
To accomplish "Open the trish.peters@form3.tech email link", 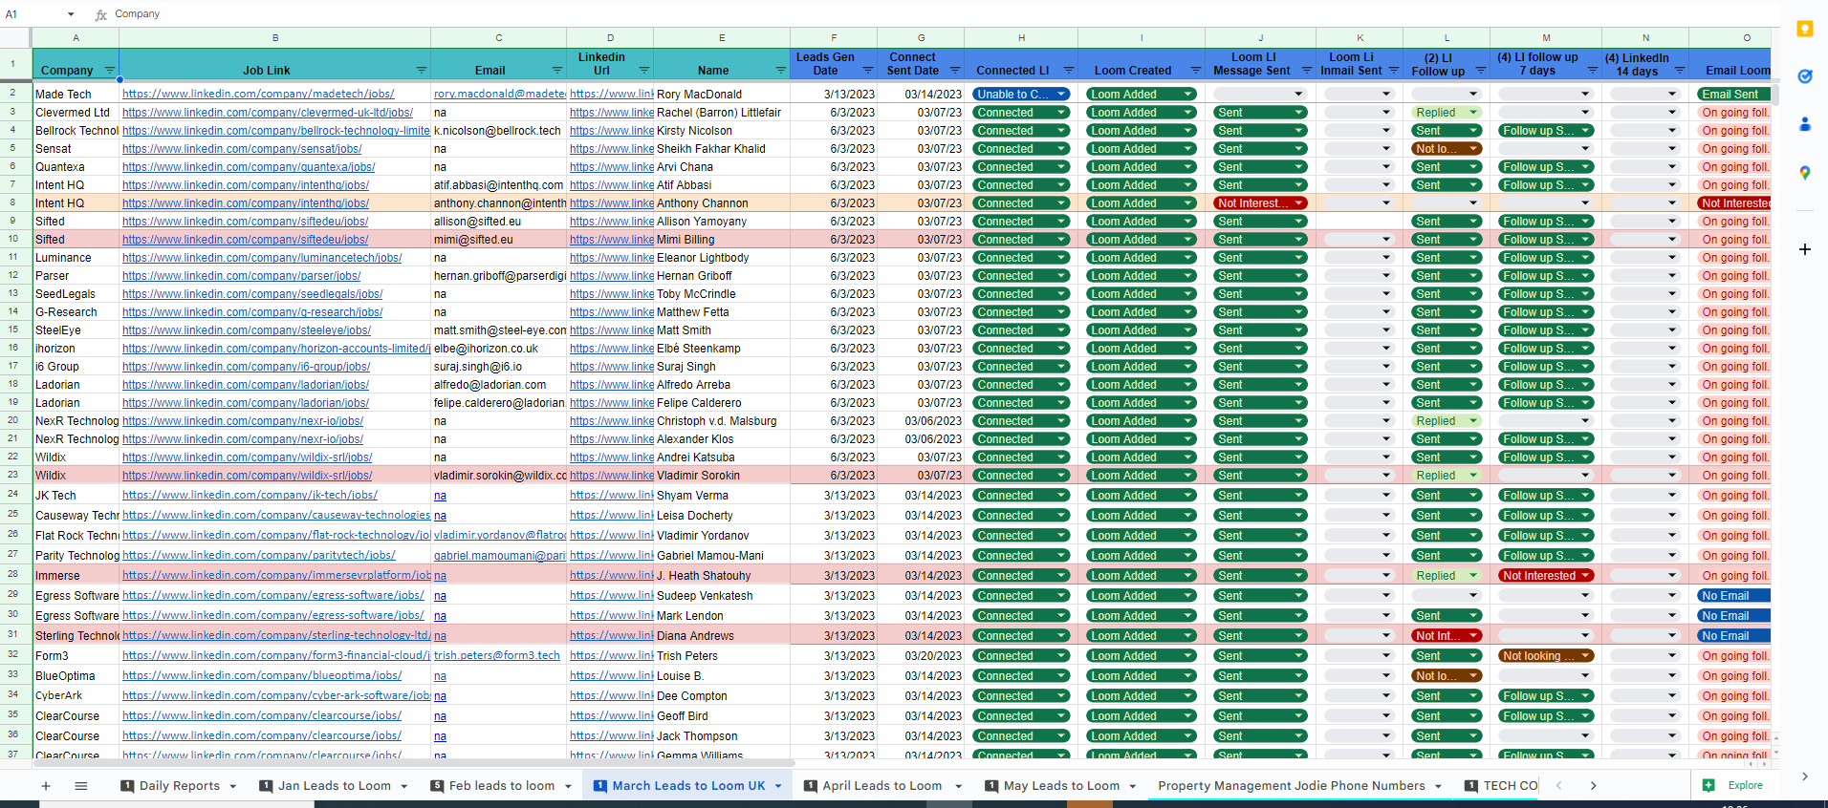I will pos(497,656).
